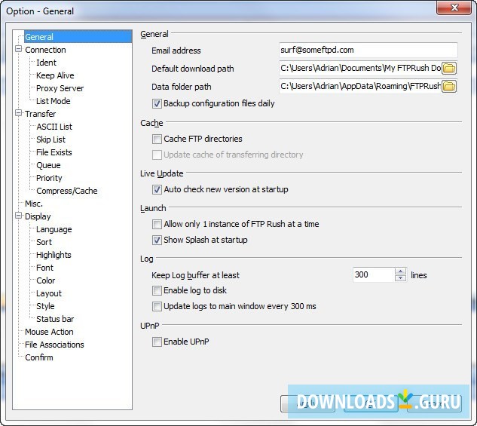477x426 pixels.
Task: Open Queue settings
Action: 48,165
